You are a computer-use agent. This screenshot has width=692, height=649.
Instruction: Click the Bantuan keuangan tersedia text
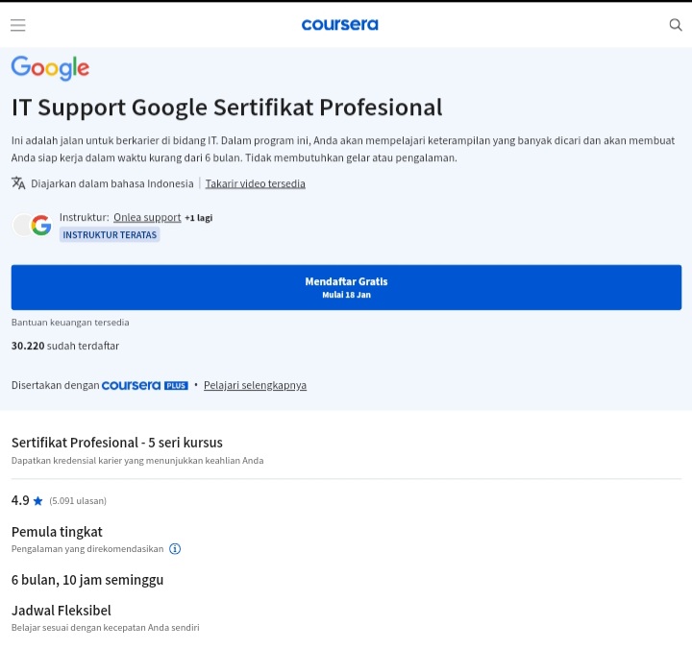(70, 323)
